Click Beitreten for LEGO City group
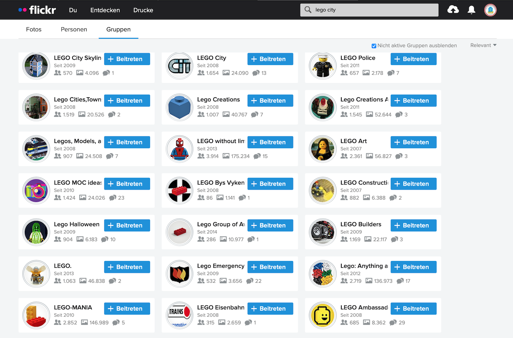 click(x=271, y=59)
